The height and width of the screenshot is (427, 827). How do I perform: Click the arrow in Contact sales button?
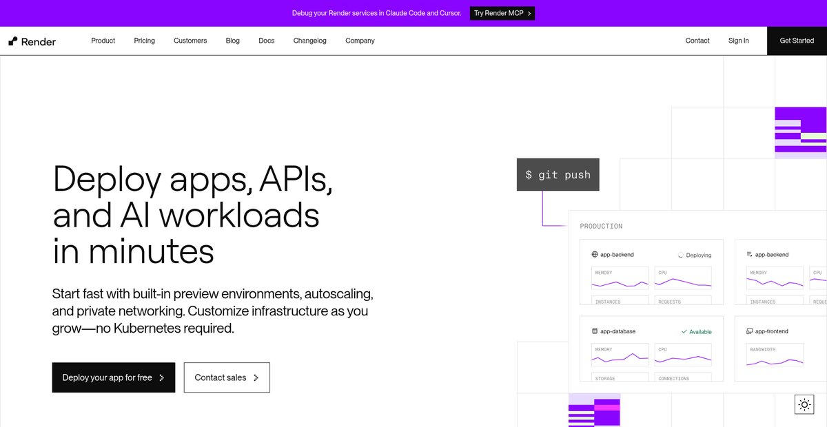[256, 377]
